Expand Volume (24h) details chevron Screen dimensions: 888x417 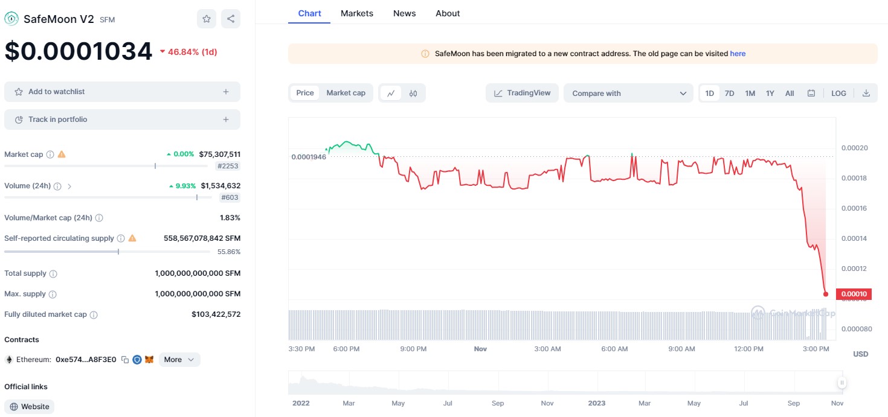(x=69, y=186)
